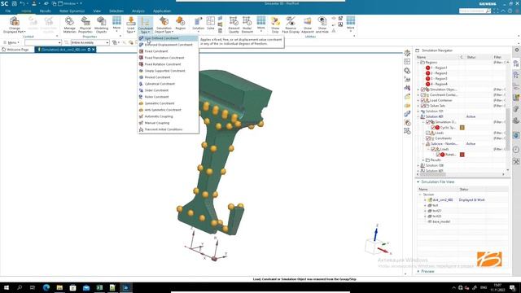Open Windows Start menu

pyautogui.click(x=7, y=287)
